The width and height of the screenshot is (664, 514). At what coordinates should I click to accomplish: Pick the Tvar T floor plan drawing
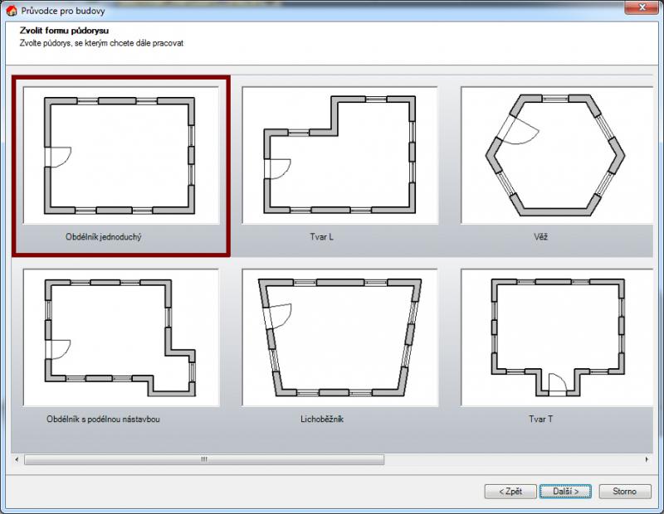555,337
